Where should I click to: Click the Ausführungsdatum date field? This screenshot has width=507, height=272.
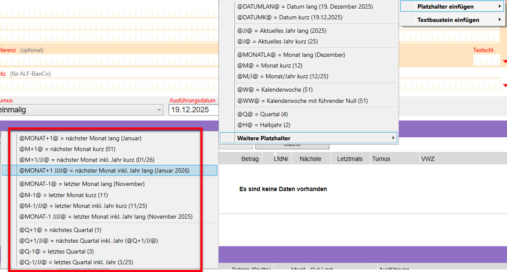pyautogui.click(x=194, y=110)
